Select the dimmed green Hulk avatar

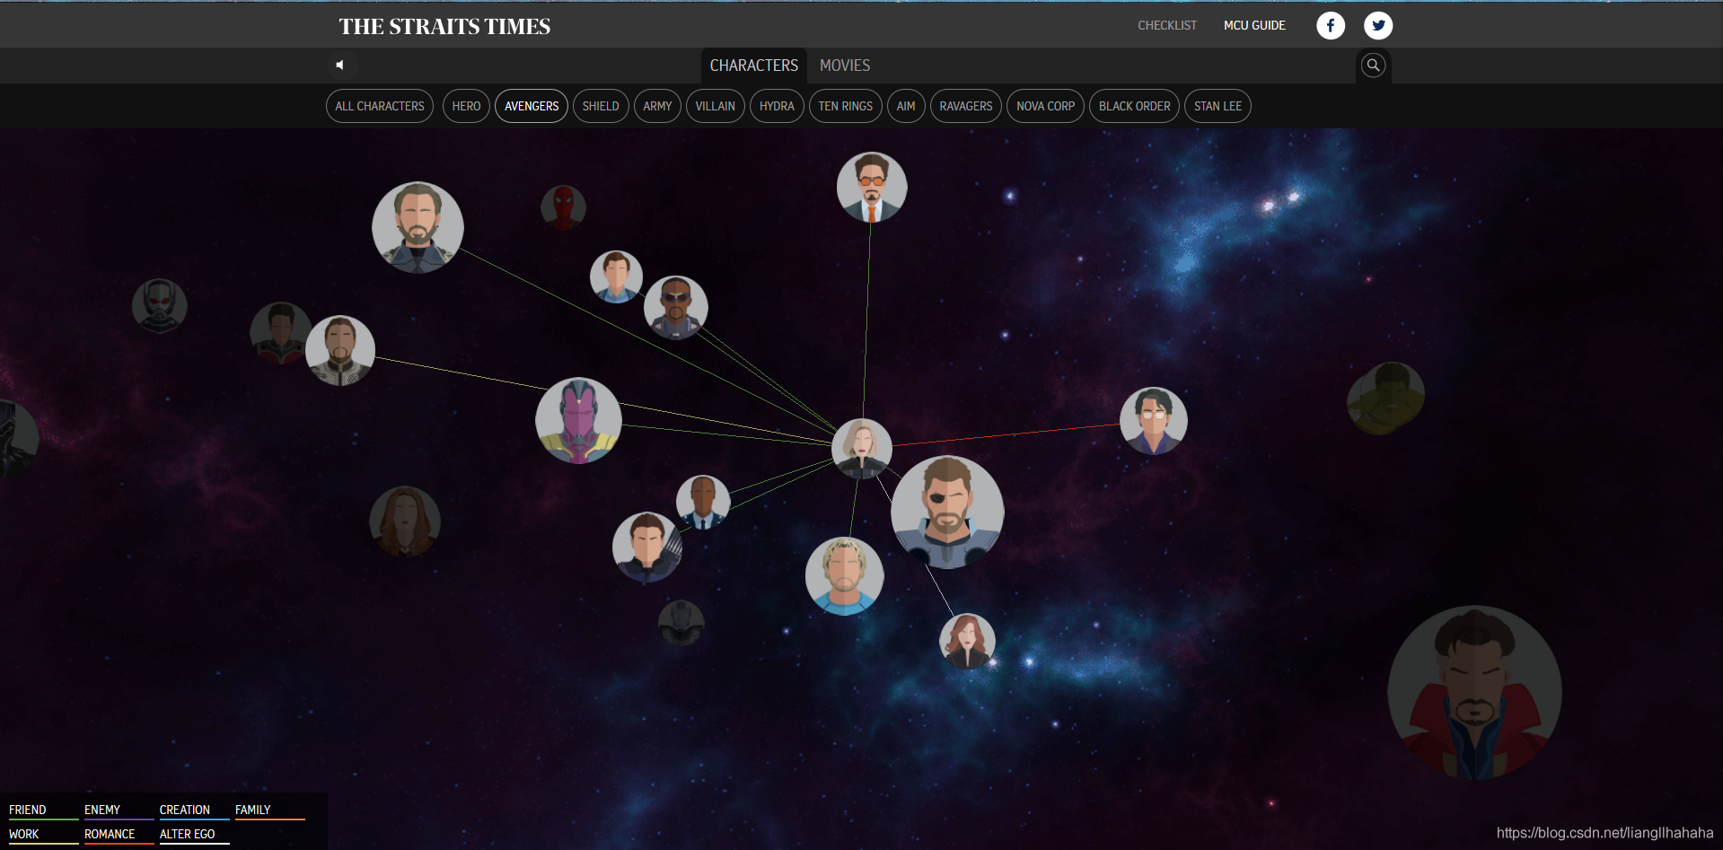pyautogui.click(x=1385, y=399)
